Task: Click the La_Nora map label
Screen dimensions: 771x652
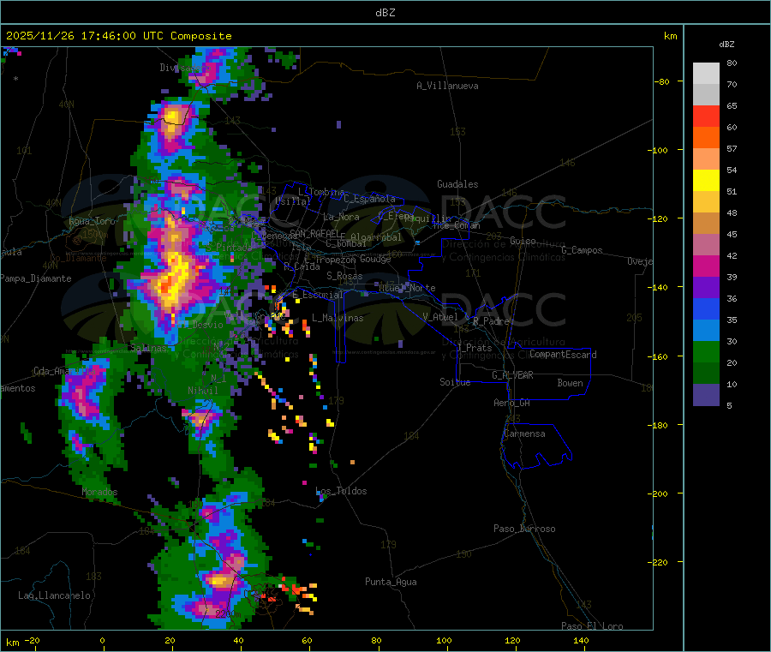Action: (x=341, y=217)
